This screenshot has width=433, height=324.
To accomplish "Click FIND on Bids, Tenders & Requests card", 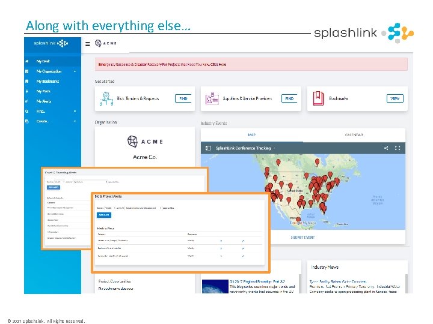I will click(x=183, y=98).
